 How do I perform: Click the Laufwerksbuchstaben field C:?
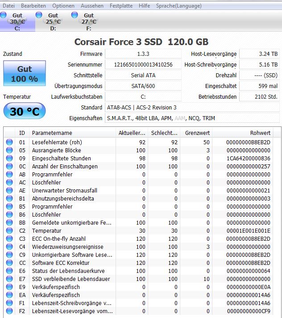(143, 97)
